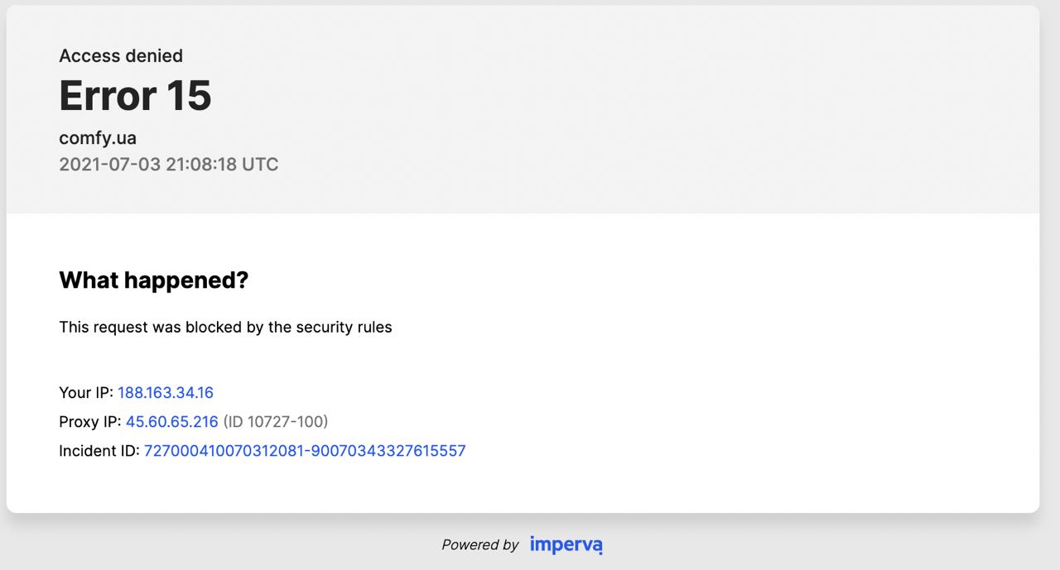Click the 2021-07-03 date in the timestamp
The height and width of the screenshot is (570, 1060).
(x=109, y=164)
